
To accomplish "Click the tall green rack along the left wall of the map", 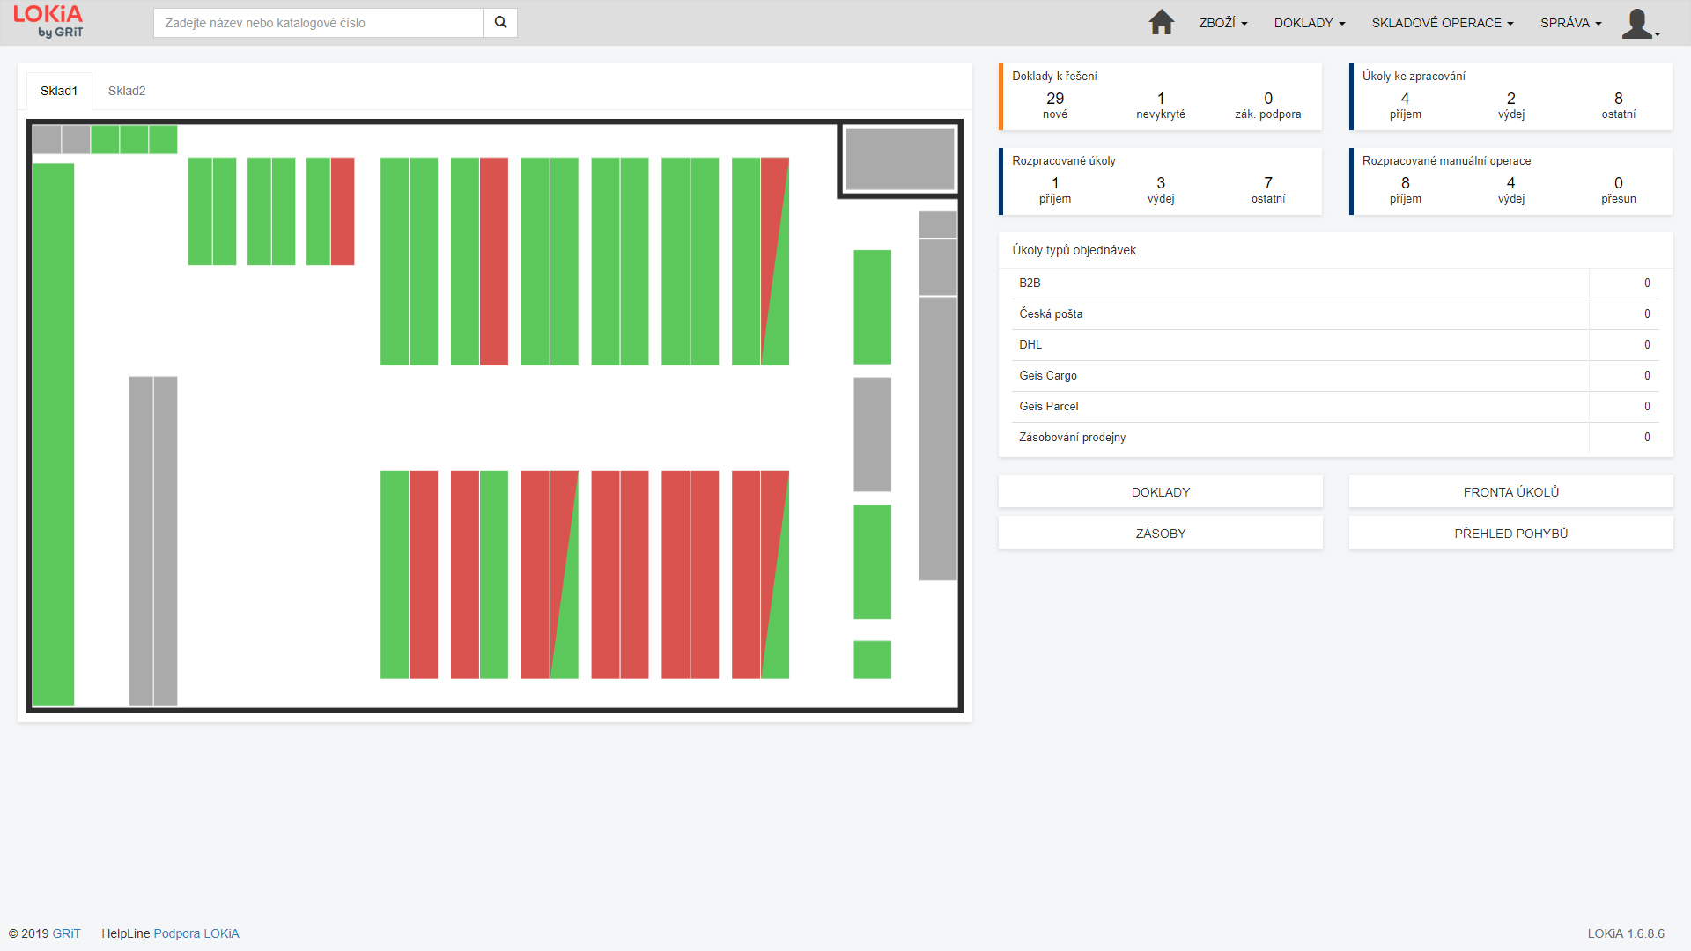I will pos(53,433).
